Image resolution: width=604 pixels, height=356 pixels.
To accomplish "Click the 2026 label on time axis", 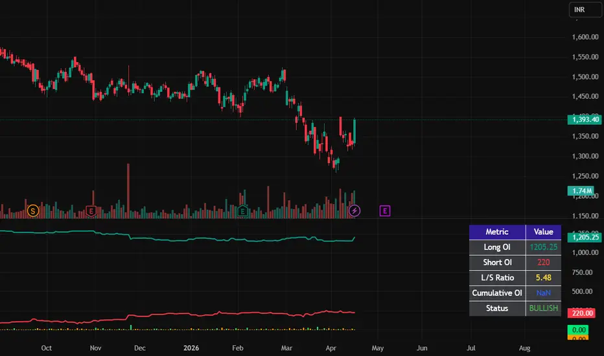I will point(191,348).
